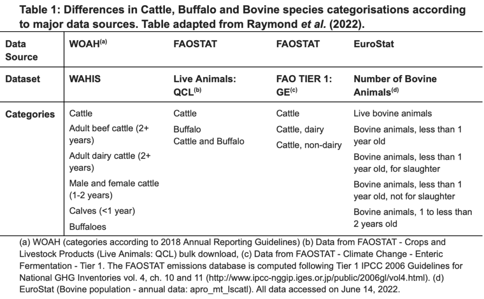
Task: Select Cattle, non-dairy entry
Action: click(309, 145)
